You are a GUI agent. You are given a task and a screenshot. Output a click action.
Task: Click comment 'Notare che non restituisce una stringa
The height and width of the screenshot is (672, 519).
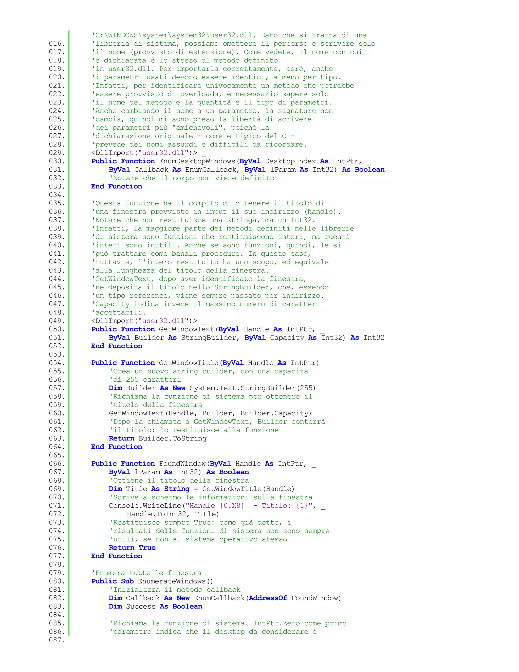(x=203, y=220)
